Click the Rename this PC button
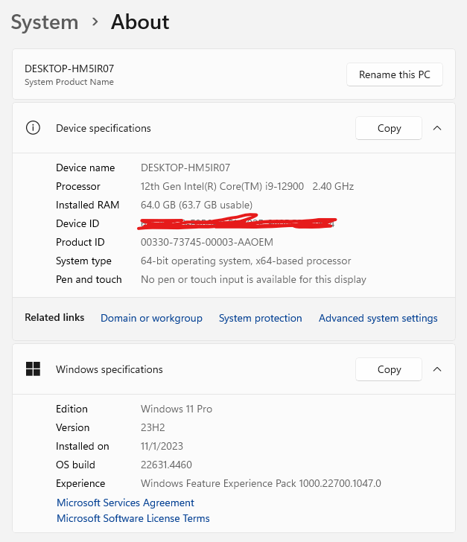Screen dimensions: 467x542 click(395, 74)
